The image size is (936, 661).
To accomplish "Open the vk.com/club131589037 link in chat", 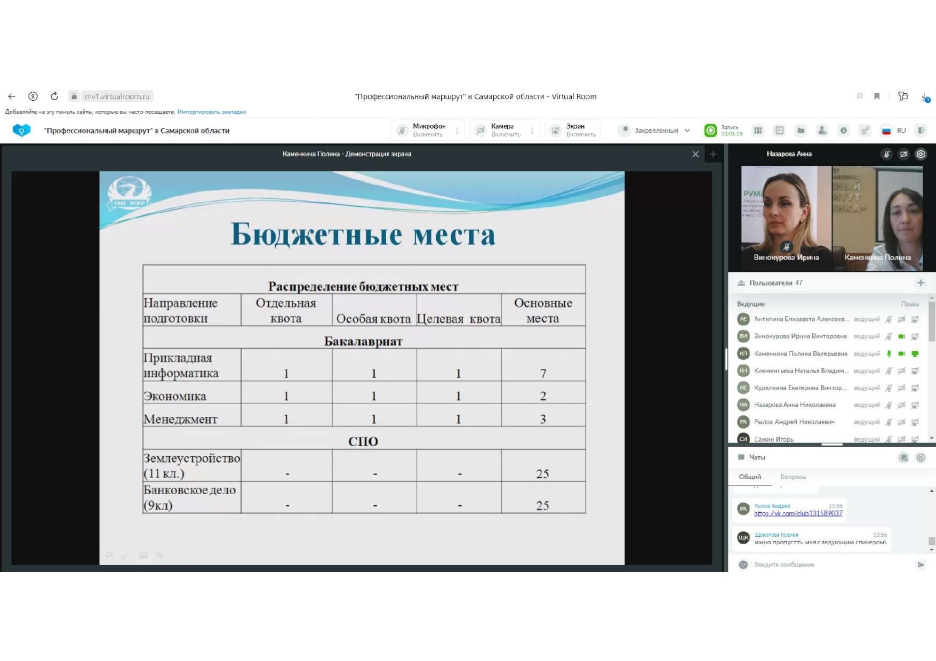I will pos(798,513).
